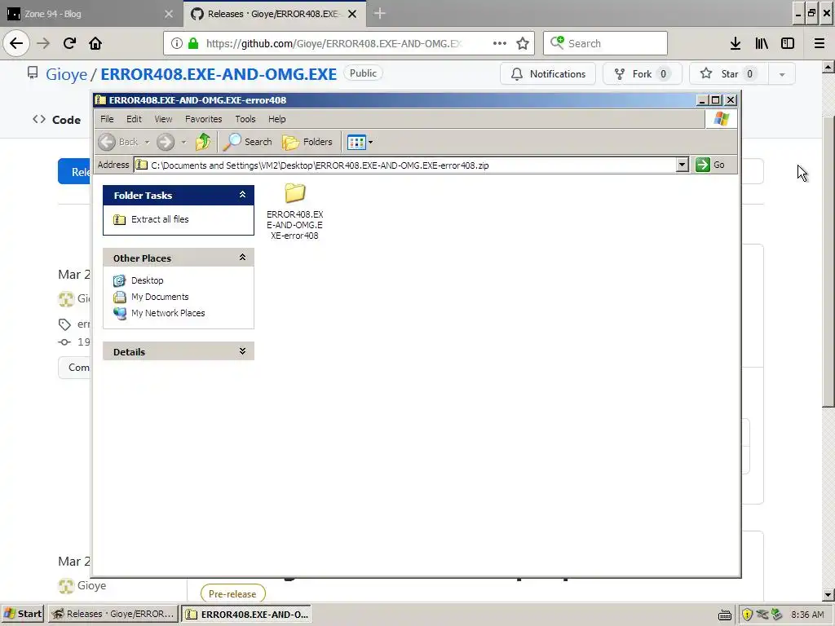This screenshot has height=626, width=835.
Task: Collapse the Folder Tasks panel
Action: 242,195
